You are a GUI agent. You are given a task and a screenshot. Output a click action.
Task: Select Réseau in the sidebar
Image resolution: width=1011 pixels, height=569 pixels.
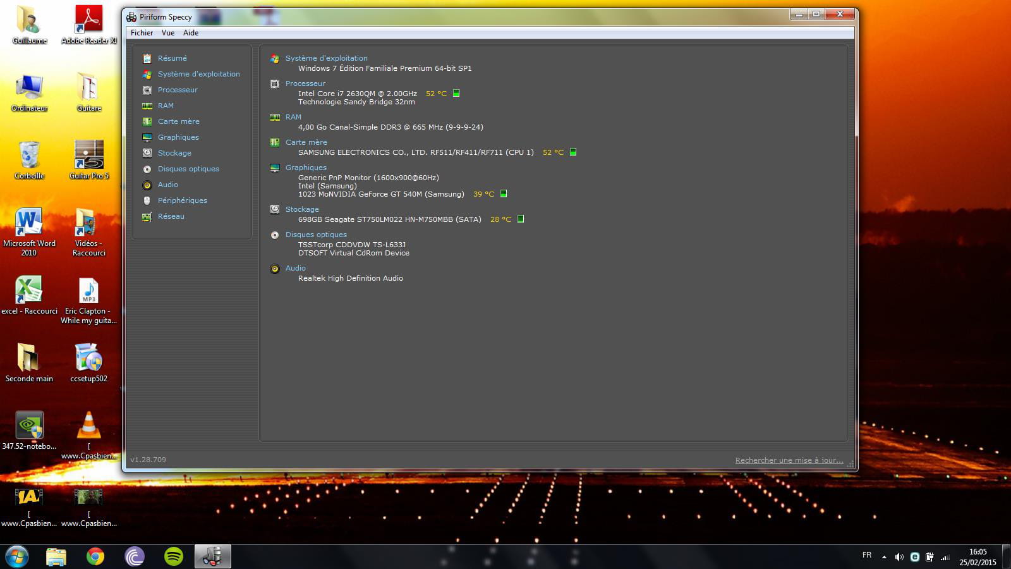click(171, 216)
